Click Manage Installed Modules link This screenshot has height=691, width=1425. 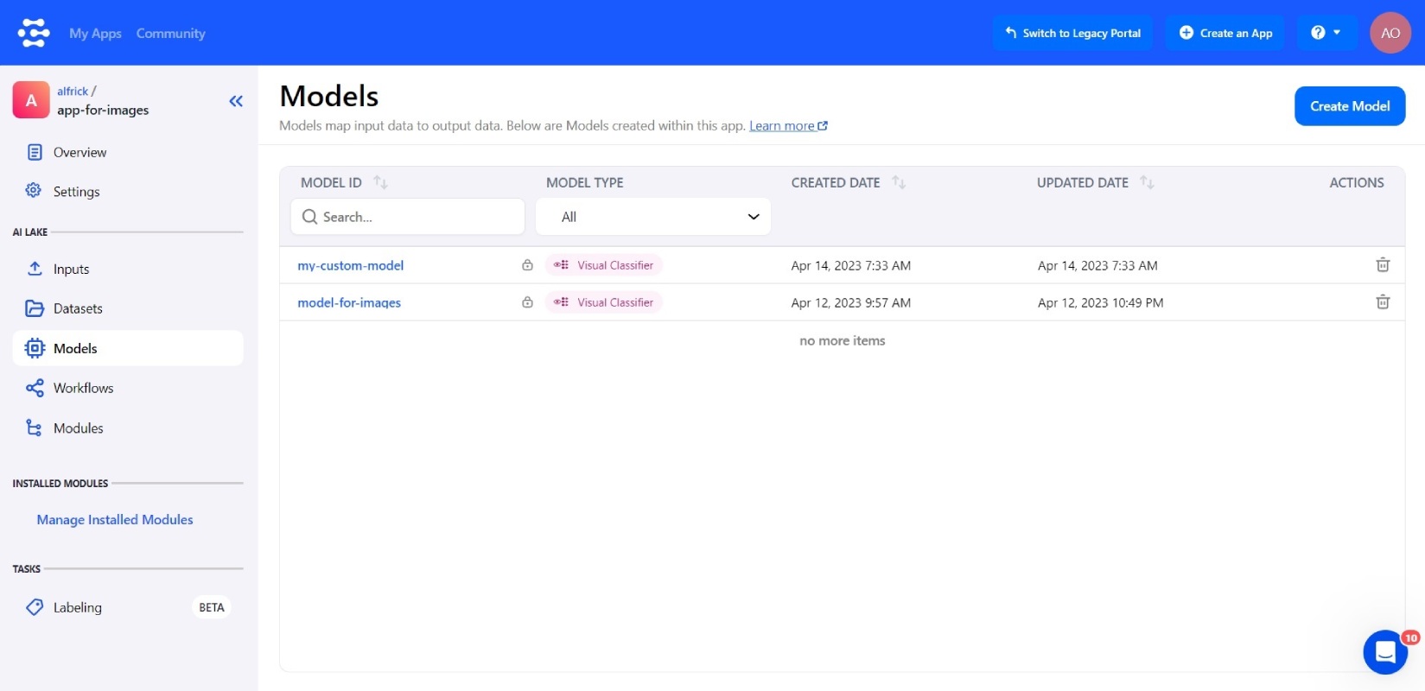tap(115, 519)
